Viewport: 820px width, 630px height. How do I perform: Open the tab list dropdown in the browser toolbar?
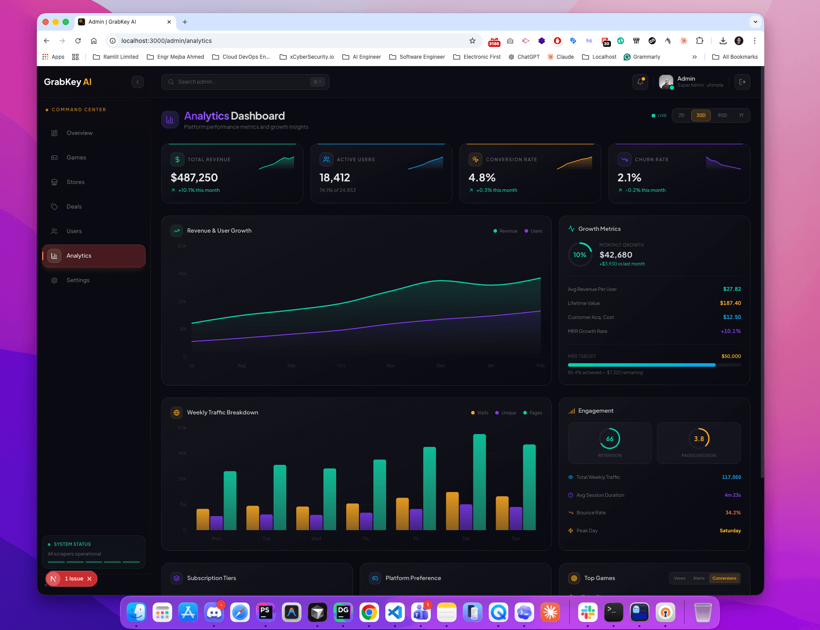[755, 21]
